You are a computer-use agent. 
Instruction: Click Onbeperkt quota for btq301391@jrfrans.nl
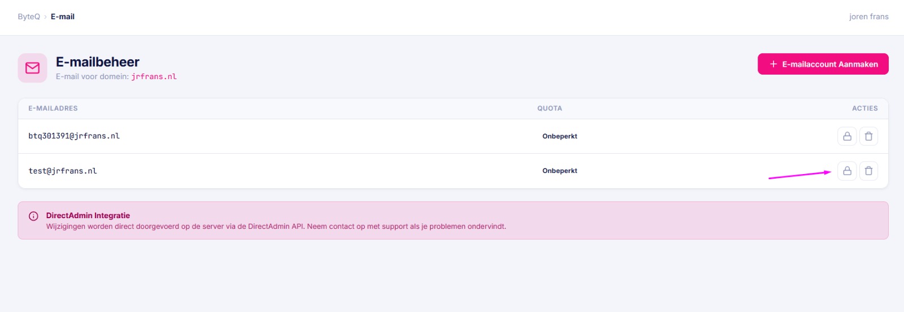559,136
